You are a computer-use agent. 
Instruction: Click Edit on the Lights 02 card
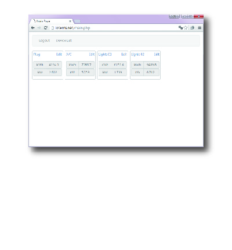[157, 55]
